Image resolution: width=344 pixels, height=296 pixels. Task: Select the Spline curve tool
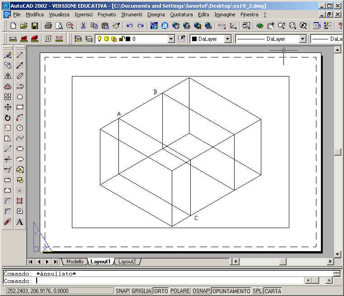tap(20, 138)
